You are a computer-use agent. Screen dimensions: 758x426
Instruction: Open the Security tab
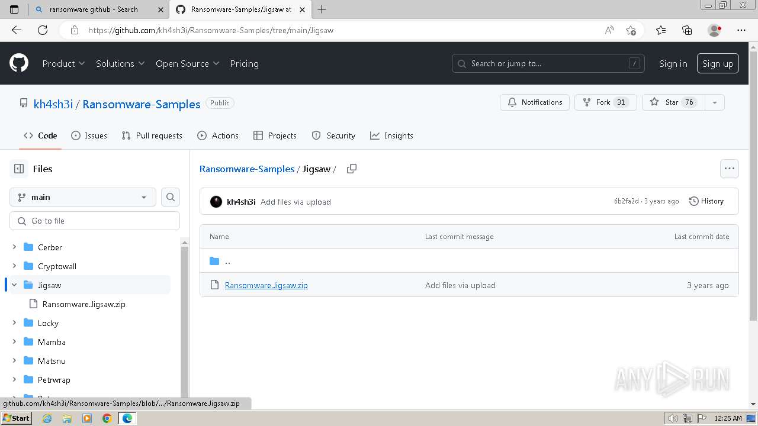click(333, 135)
